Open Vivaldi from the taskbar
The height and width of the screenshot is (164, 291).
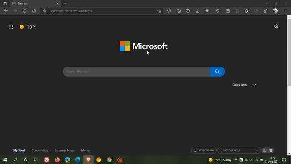[46, 160]
